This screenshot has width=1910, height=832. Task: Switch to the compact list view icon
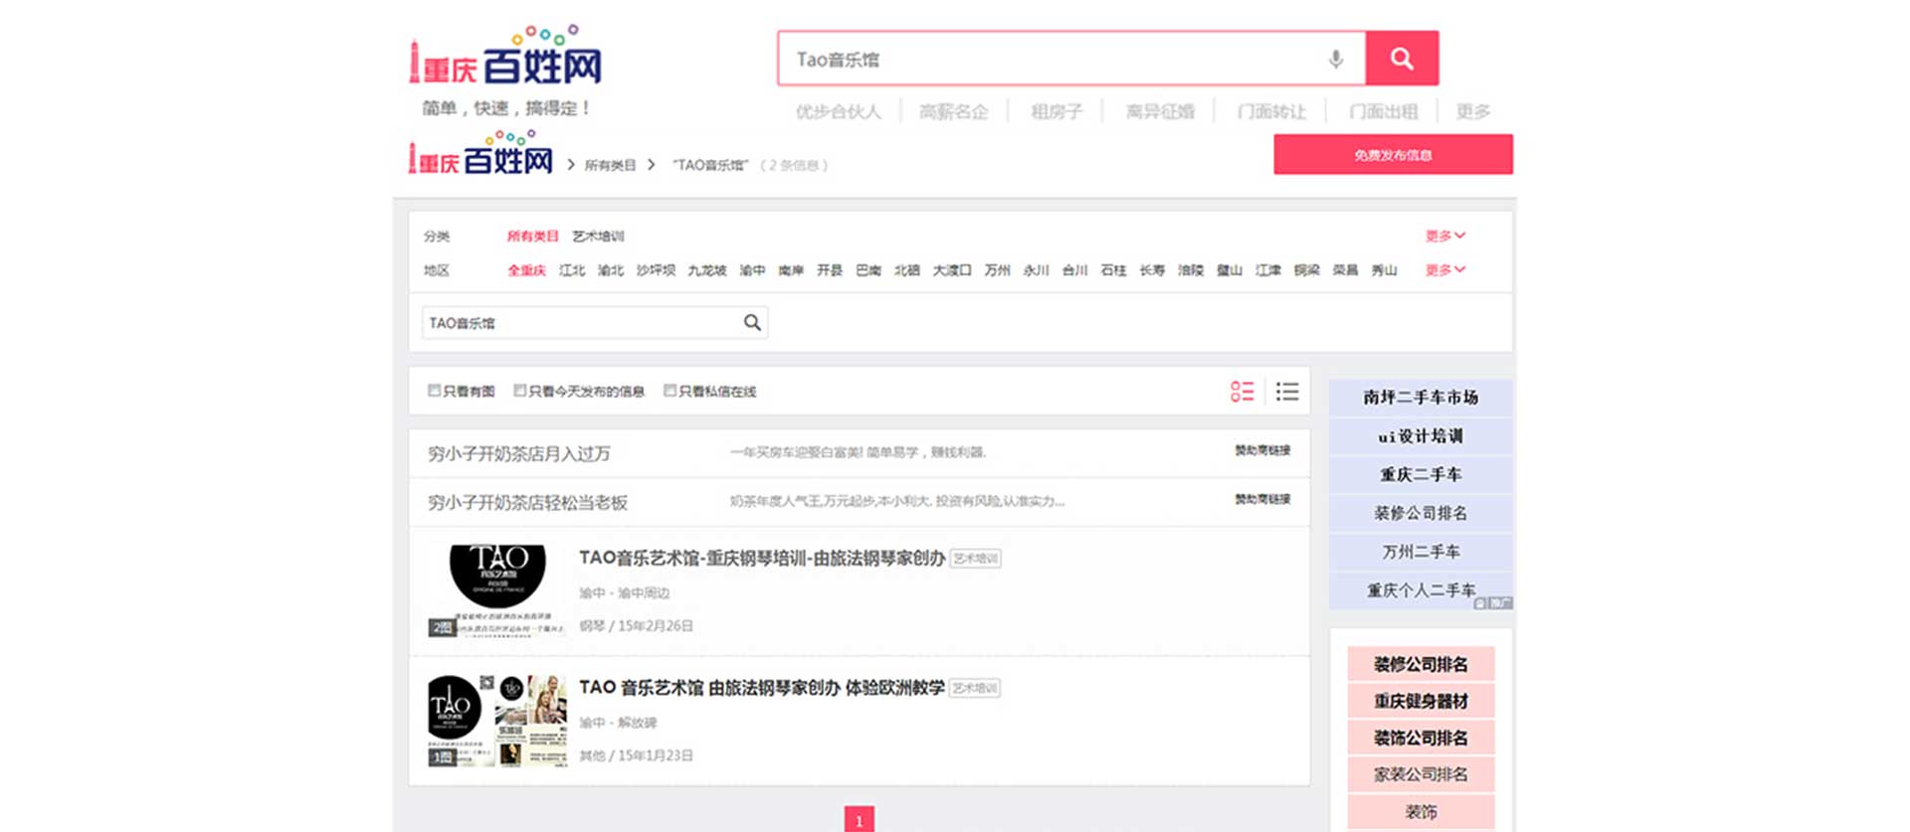tap(1287, 392)
